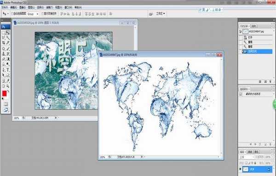
Task: Click the Go to Bridge icon in options bar
Action: pos(151,14)
